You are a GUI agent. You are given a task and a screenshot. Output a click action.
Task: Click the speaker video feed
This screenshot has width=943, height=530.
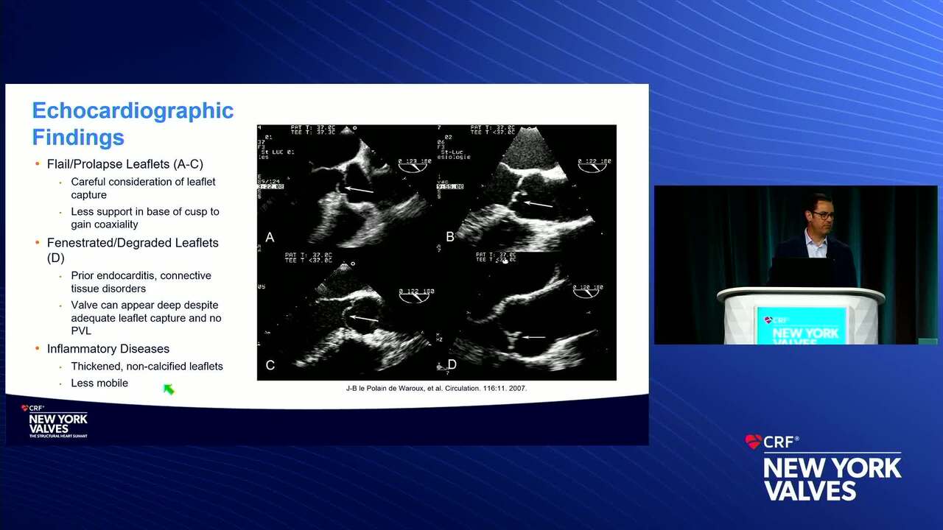(x=796, y=265)
